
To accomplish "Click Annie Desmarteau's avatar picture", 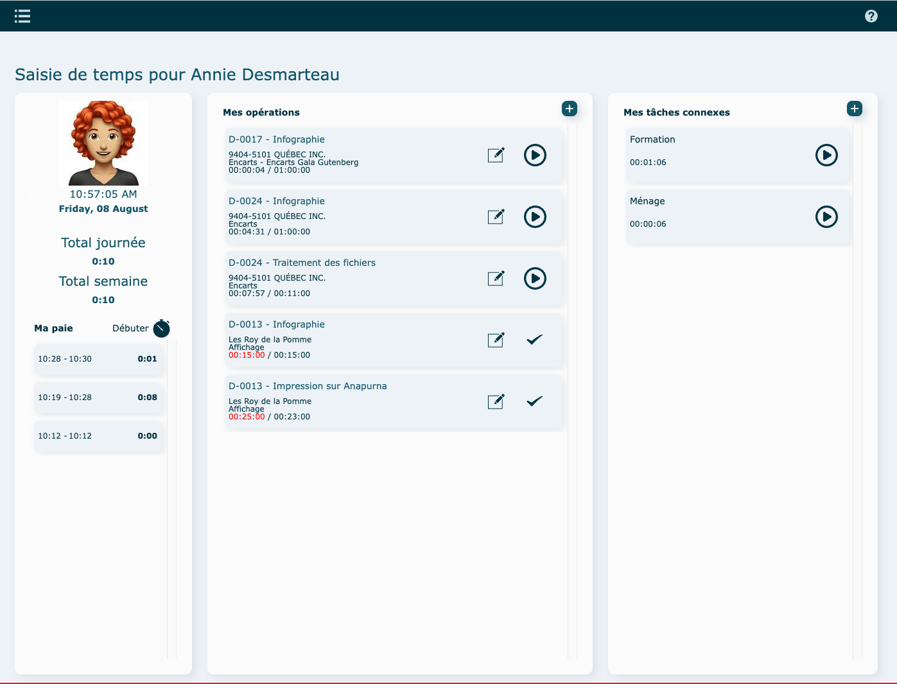I will point(103,143).
